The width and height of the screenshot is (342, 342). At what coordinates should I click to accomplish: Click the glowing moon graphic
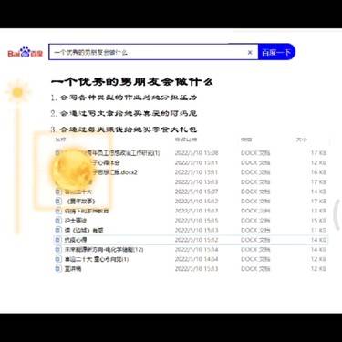pos(72,171)
